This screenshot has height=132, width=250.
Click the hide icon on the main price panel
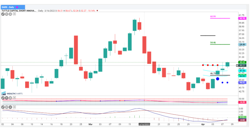pos(3,14)
